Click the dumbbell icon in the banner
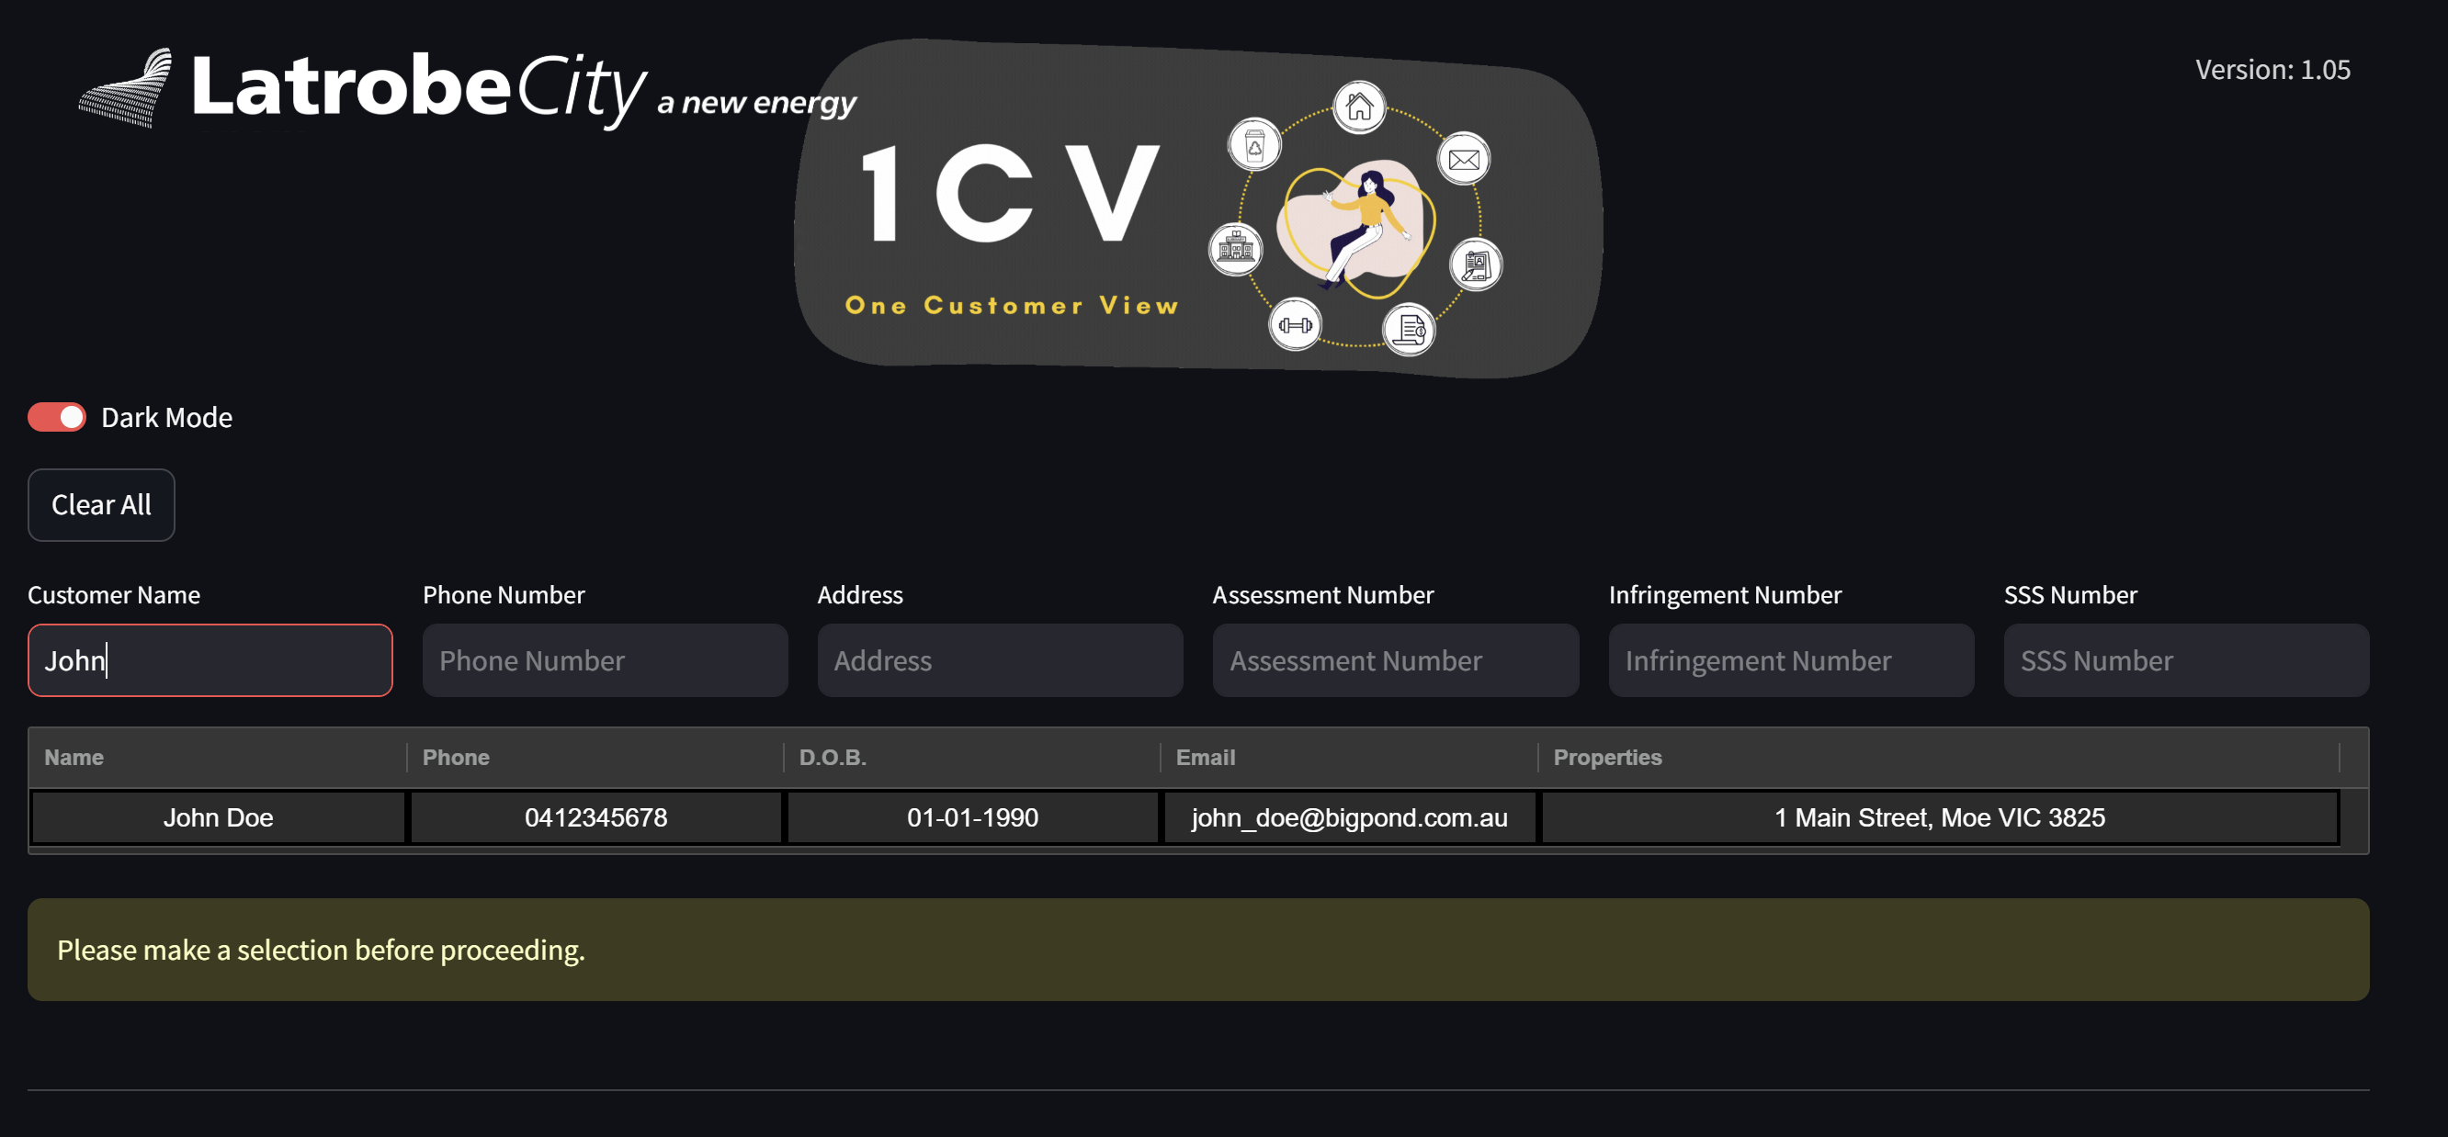 pos(1295,325)
